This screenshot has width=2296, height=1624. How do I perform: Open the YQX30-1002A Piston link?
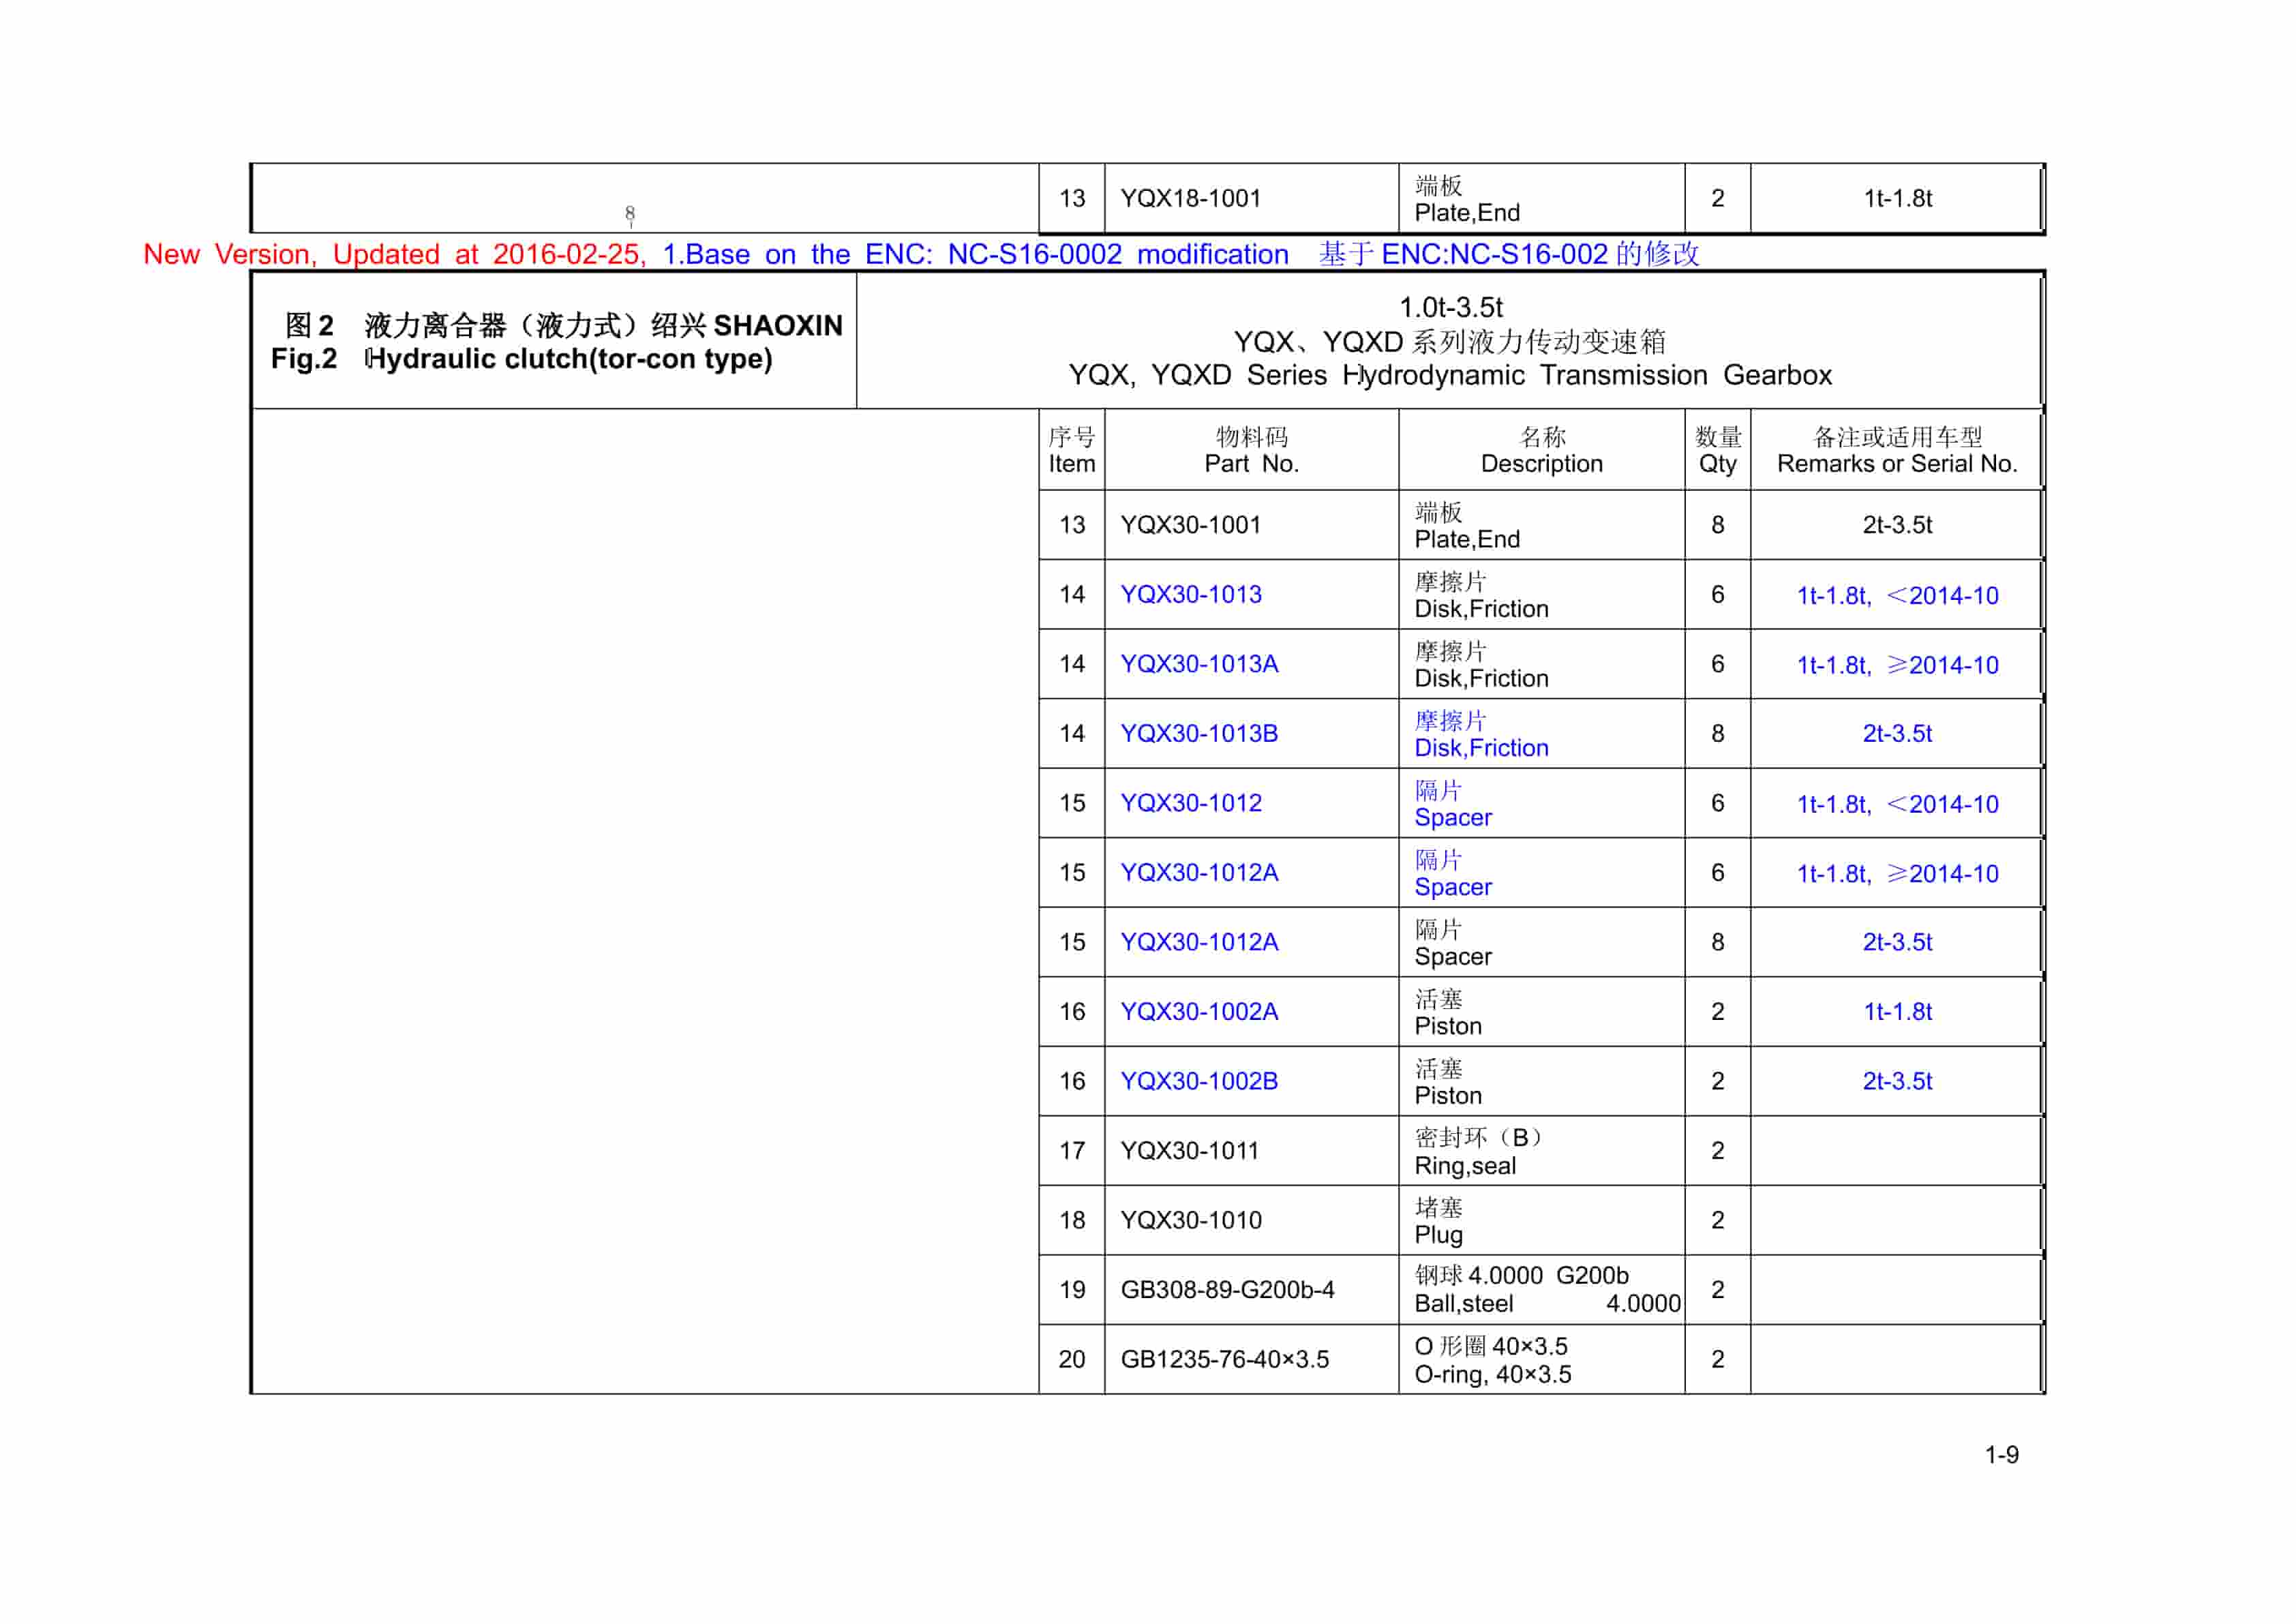tap(1199, 1011)
